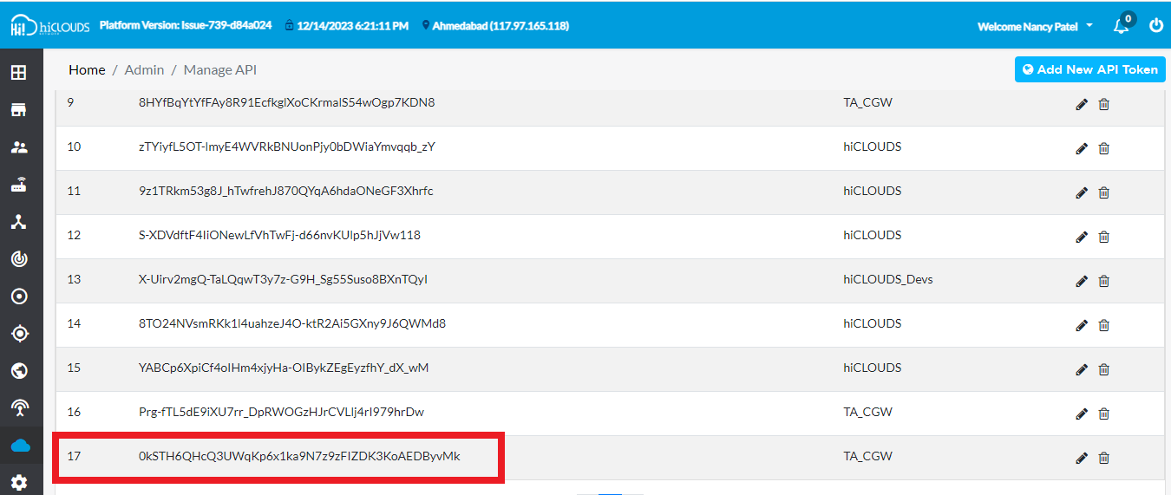This screenshot has height=495, width=1171.
Task: Delete API token row 16
Action: (x=1104, y=414)
